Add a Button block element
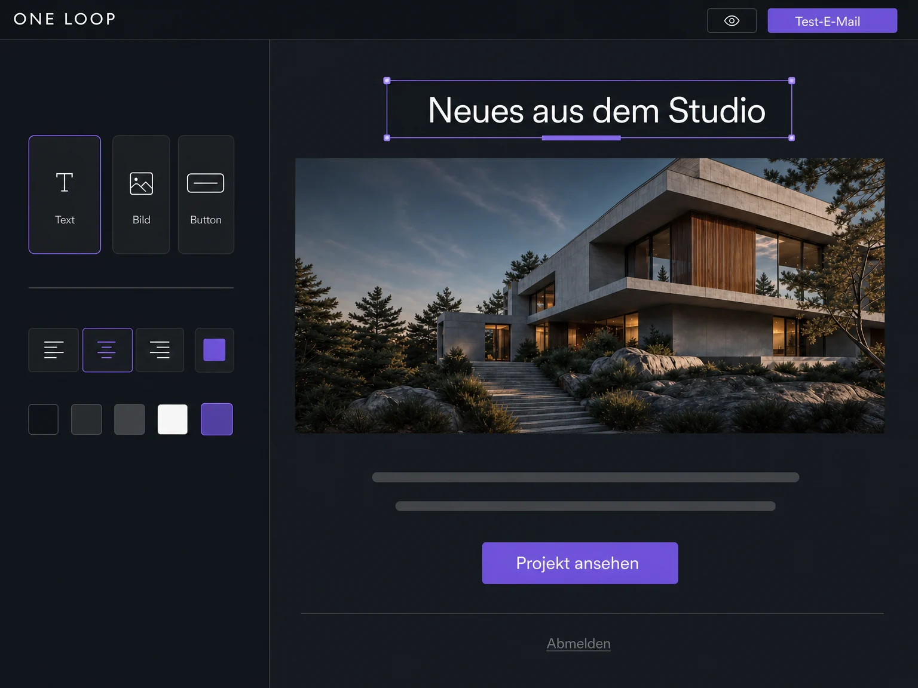Image resolution: width=918 pixels, height=688 pixels. click(x=206, y=195)
